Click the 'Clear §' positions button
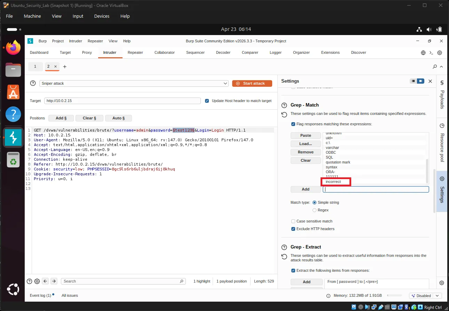This screenshot has width=449, height=311. [x=89, y=118]
